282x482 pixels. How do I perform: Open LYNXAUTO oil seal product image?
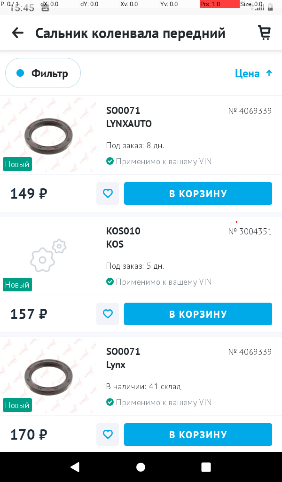[48, 136]
